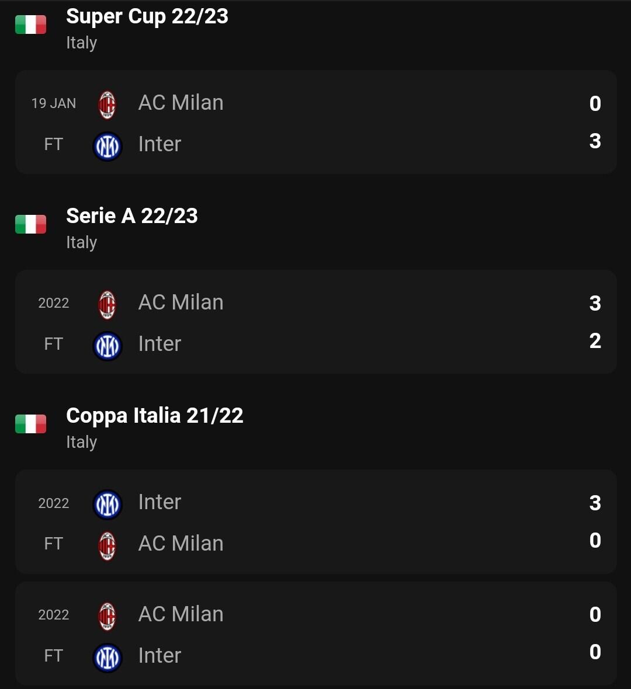Select AC Milan name in the 0-0 match
The height and width of the screenshot is (689, 631).
click(x=181, y=614)
